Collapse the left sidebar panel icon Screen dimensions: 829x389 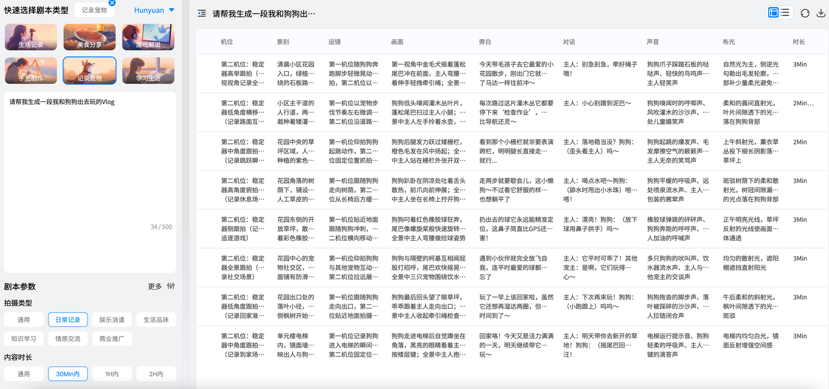pyautogui.click(x=201, y=13)
